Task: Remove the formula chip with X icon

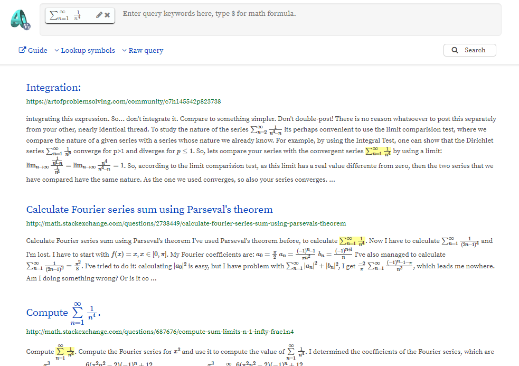Action: (107, 15)
